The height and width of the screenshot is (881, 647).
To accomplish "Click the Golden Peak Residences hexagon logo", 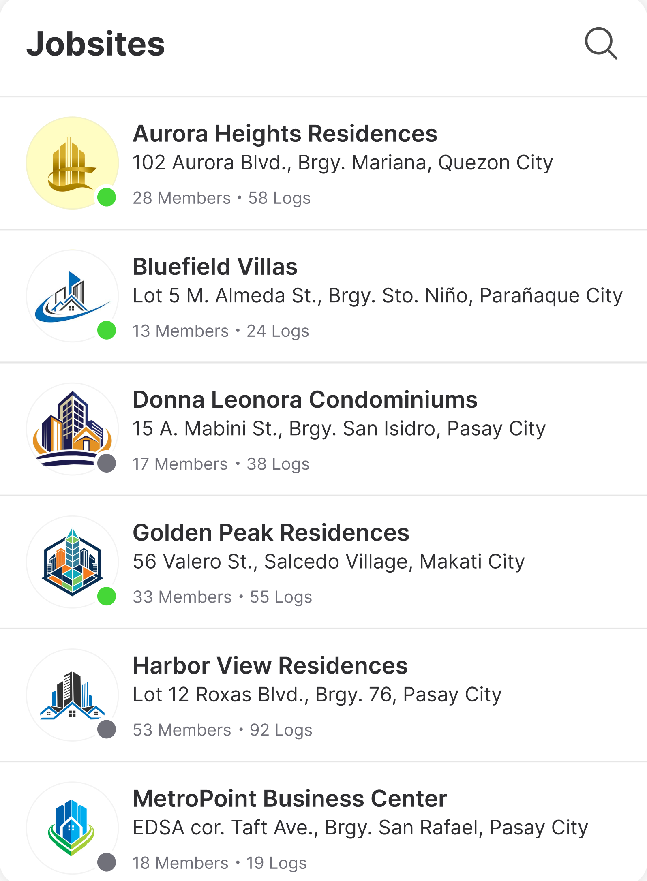I will pyautogui.click(x=72, y=562).
